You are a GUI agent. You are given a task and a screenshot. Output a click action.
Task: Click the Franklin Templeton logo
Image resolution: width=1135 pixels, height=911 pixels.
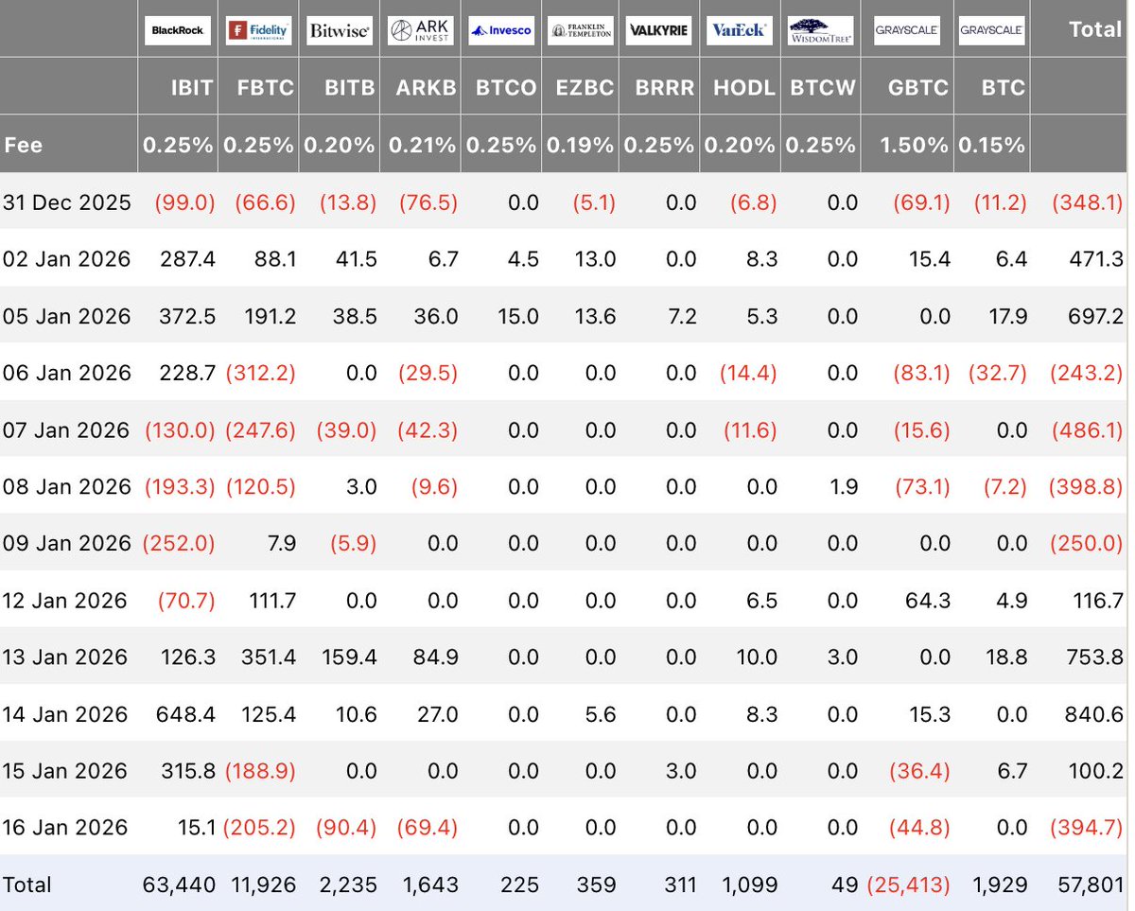581,30
